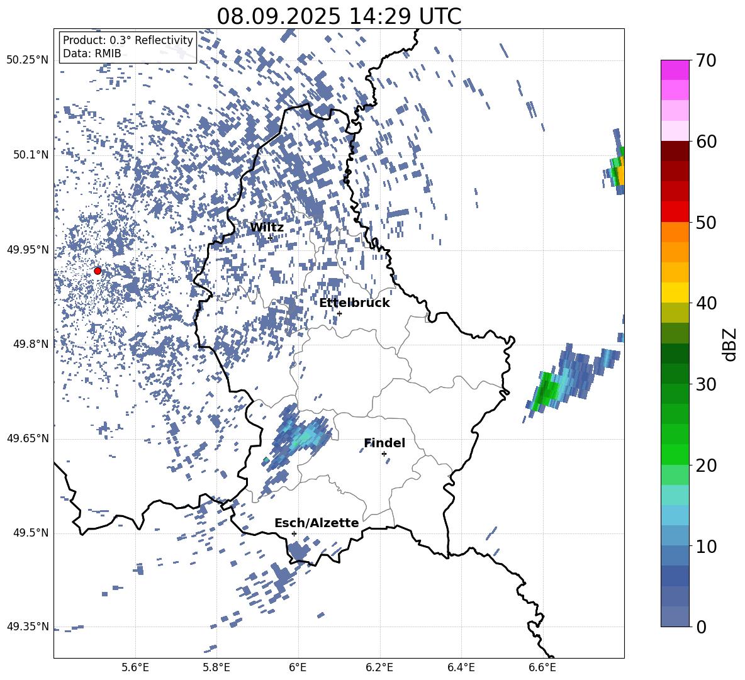This screenshot has height=680, width=745.
Task: Click the 20 dBZ colorbar tick label
Action: pos(705,465)
